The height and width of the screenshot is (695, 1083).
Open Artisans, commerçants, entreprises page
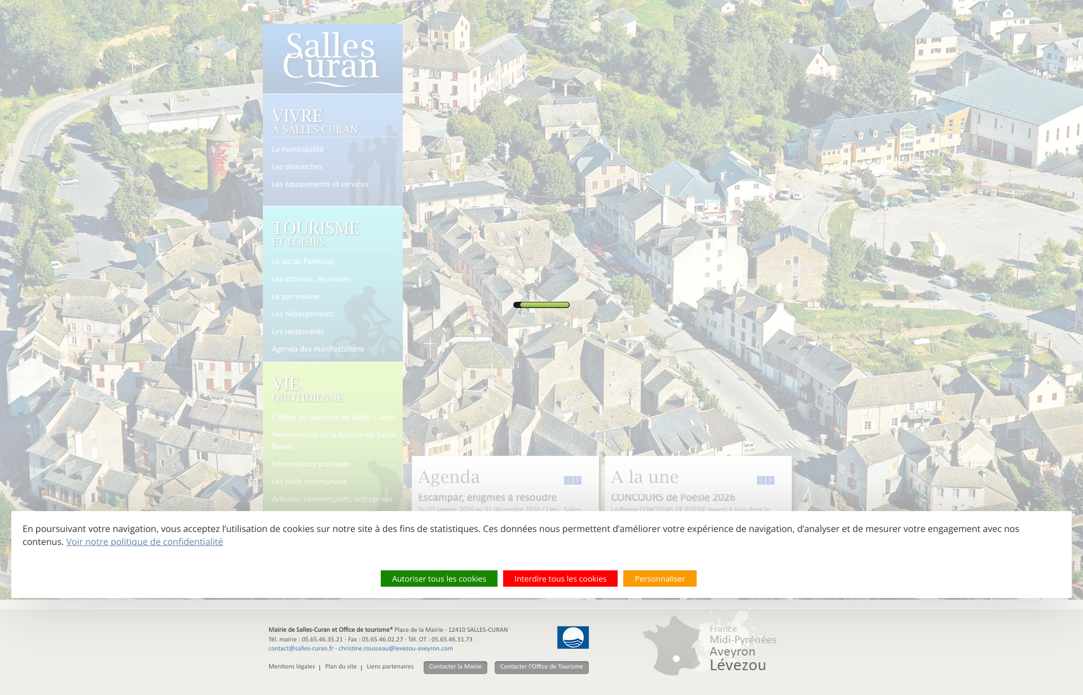point(332,499)
